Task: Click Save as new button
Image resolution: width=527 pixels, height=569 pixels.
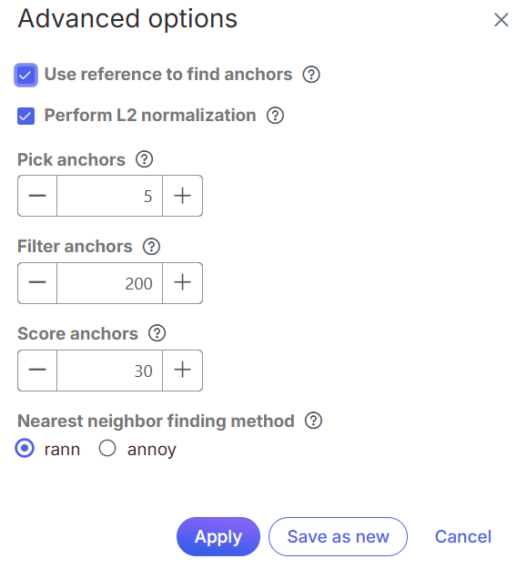Action: (x=338, y=537)
